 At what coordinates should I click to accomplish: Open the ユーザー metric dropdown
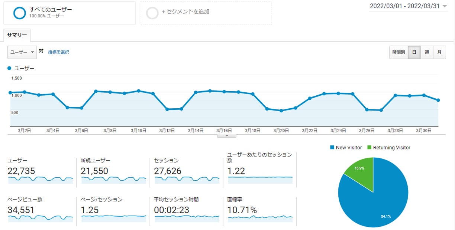pos(22,52)
